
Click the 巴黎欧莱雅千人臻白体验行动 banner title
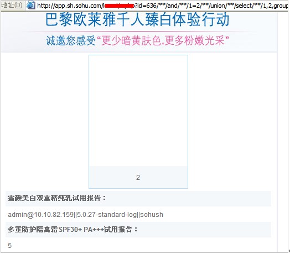coord(137,19)
